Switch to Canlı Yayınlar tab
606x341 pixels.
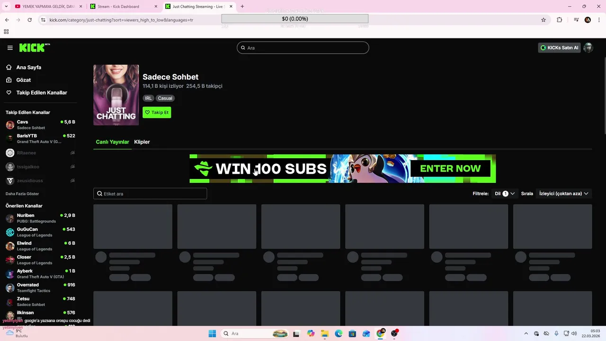click(x=112, y=142)
